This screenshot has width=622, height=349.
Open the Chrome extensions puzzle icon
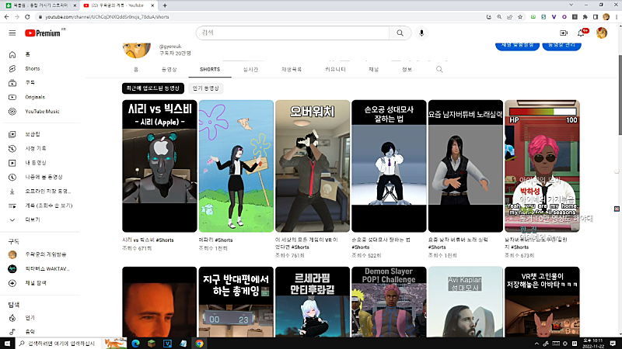click(585, 16)
